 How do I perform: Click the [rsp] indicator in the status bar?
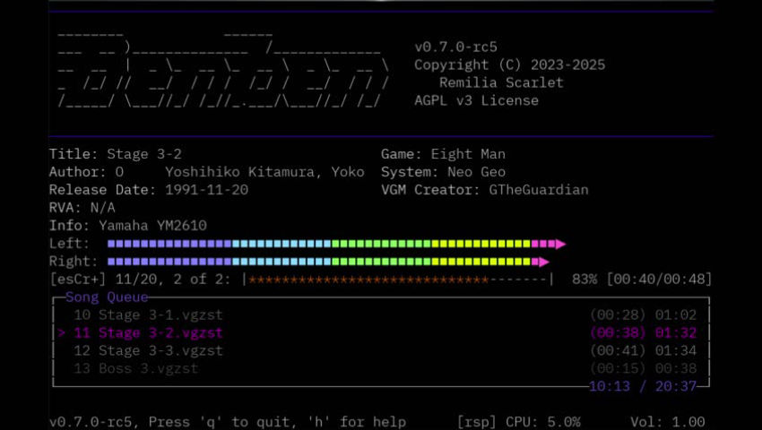(x=478, y=422)
